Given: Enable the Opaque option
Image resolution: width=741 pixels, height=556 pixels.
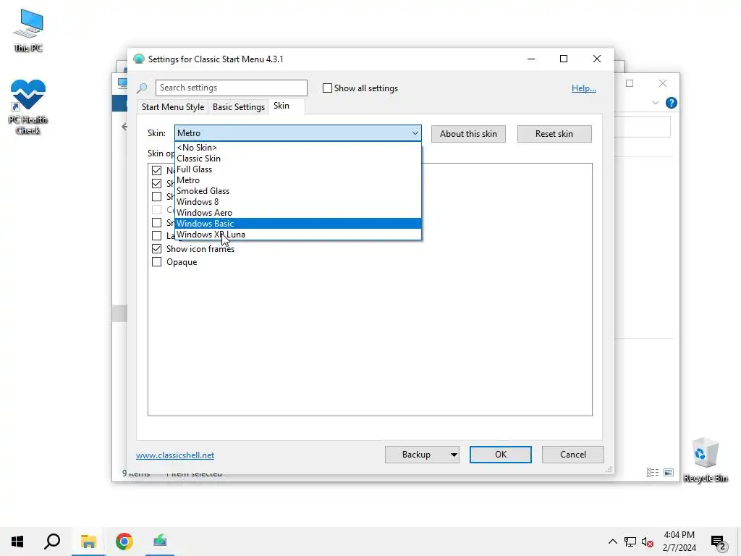Looking at the screenshot, I should (156, 262).
